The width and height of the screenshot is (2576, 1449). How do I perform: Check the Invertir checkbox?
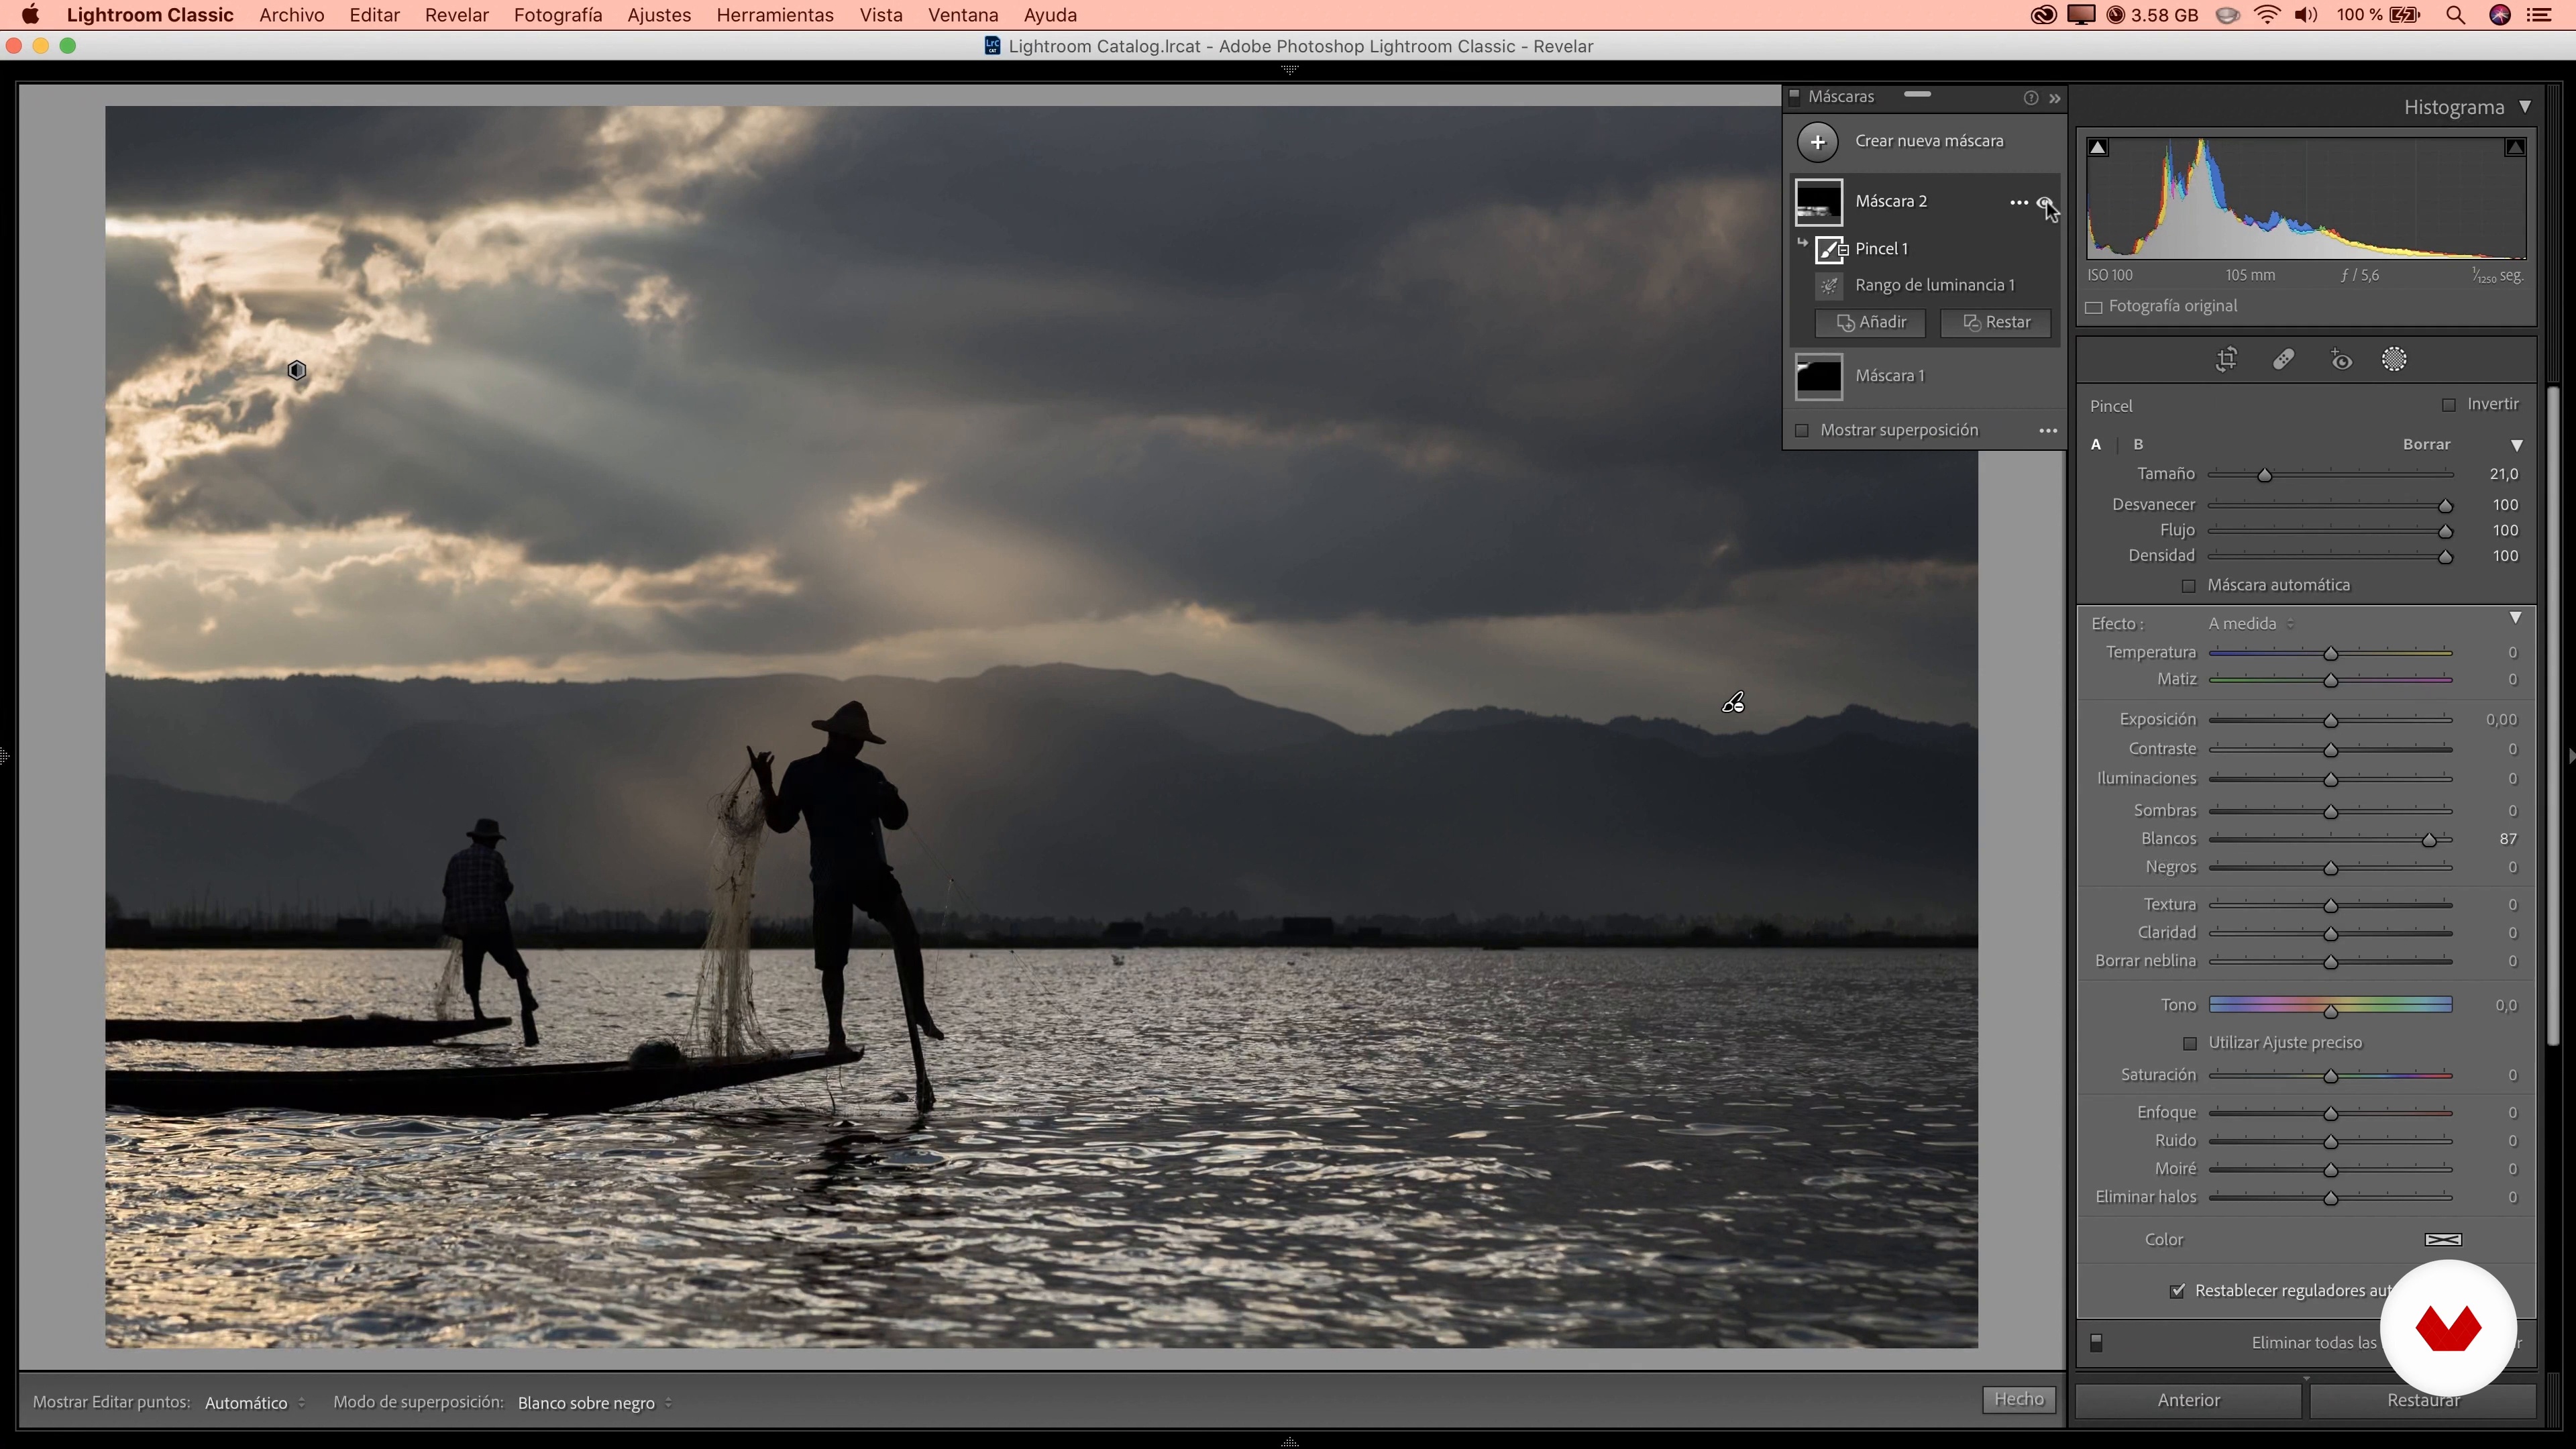pyautogui.click(x=2448, y=405)
